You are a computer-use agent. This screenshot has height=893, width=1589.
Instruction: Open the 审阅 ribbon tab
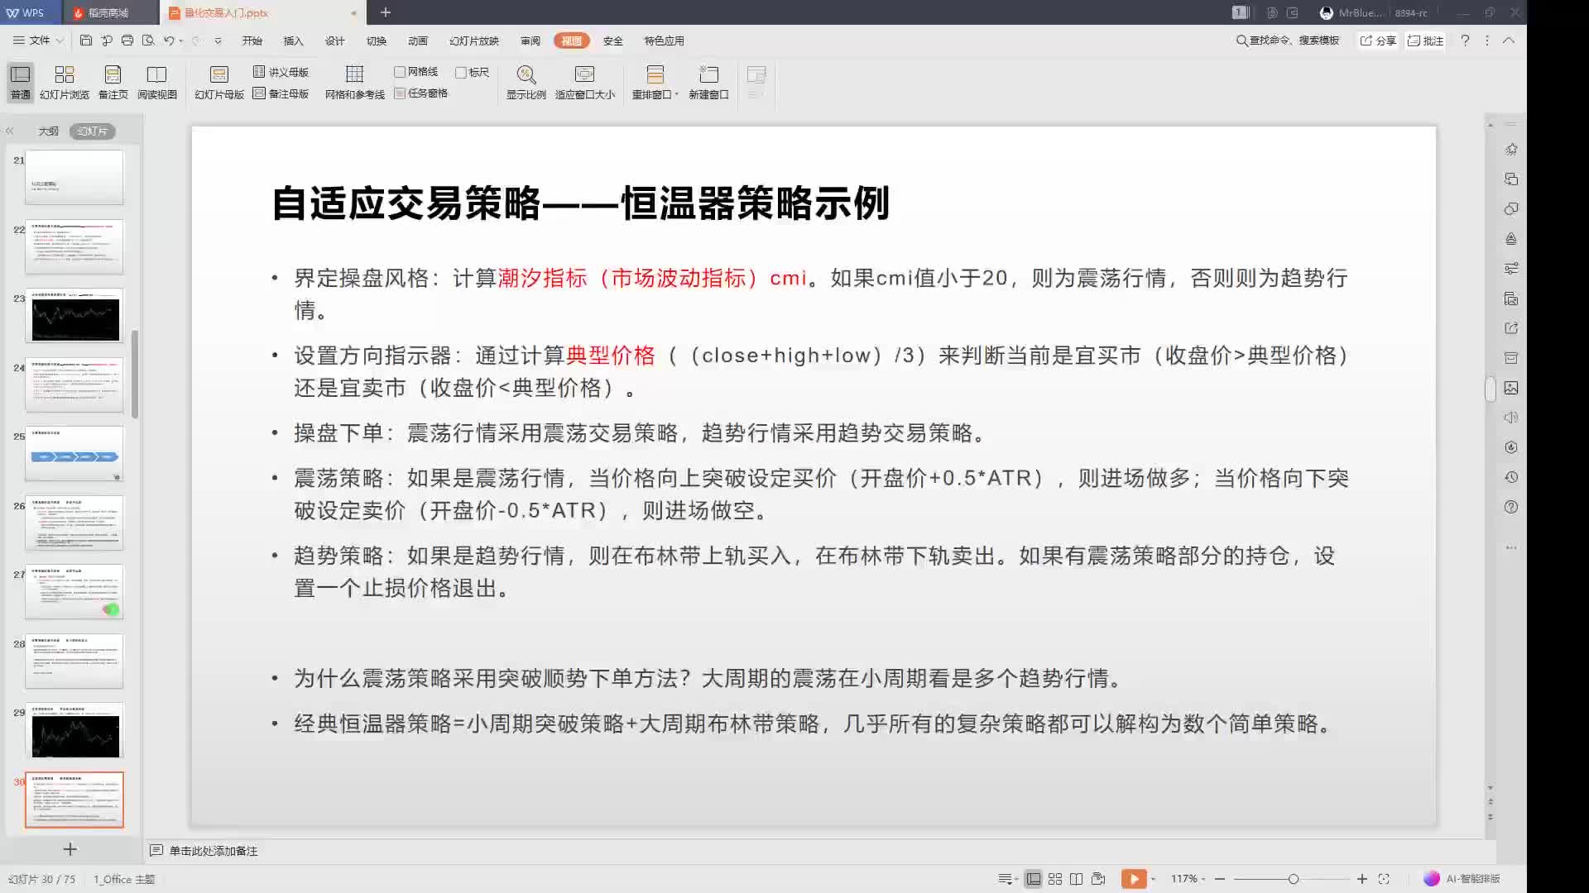530,41
